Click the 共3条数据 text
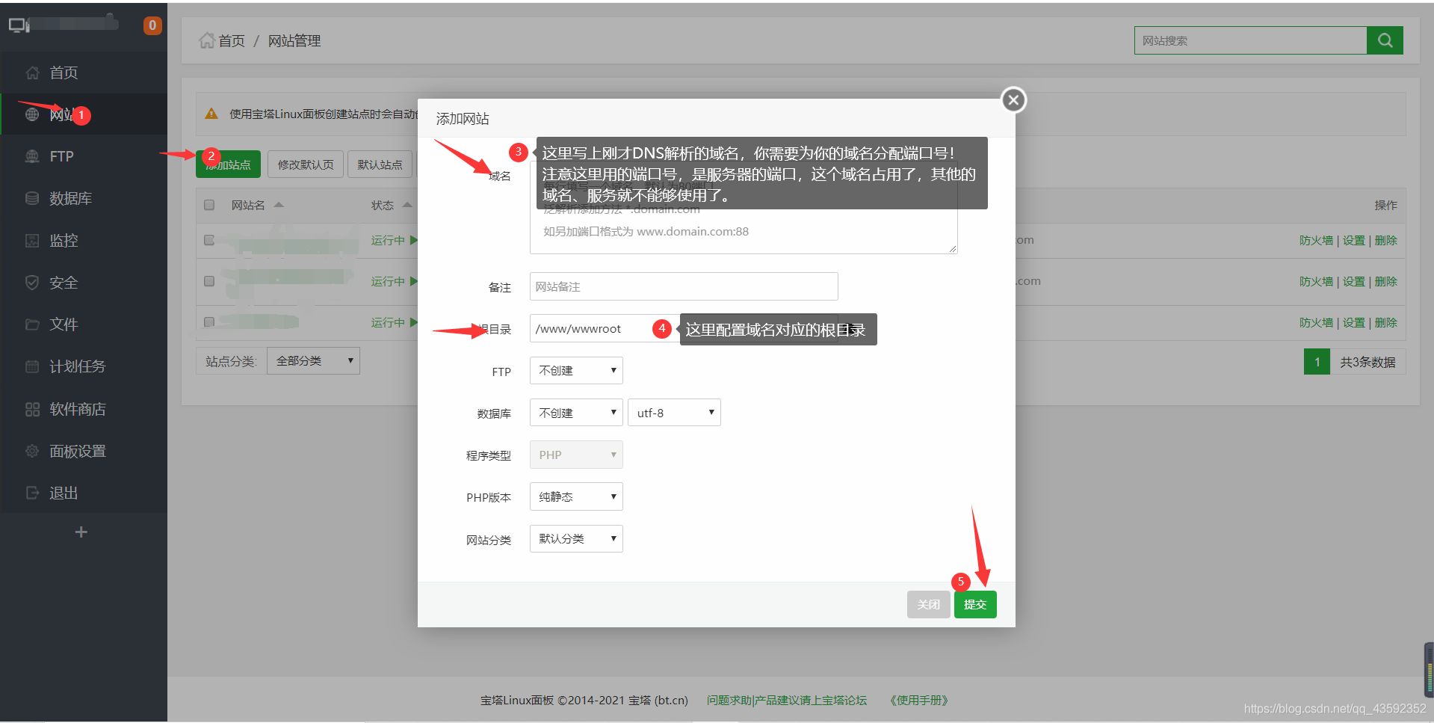Image resolution: width=1434 pixels, height=723 pixels. click(1367, 362)
